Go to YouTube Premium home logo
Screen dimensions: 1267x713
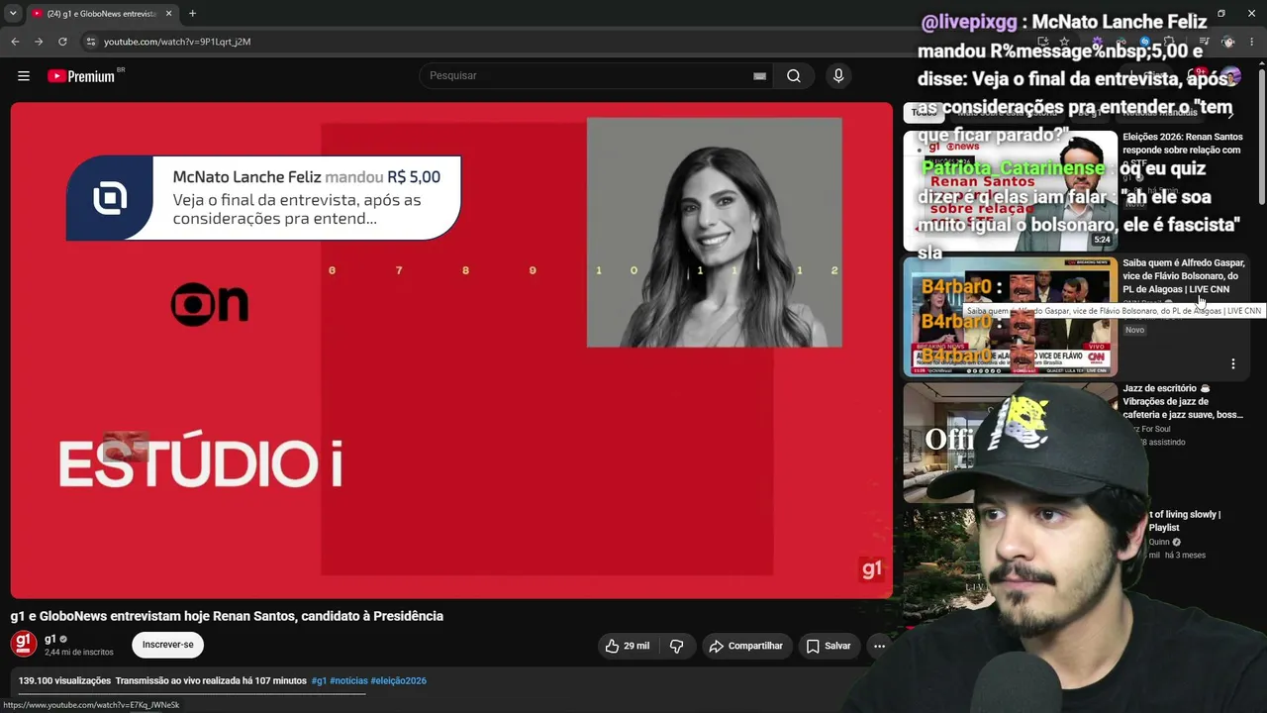click(81, 76)
